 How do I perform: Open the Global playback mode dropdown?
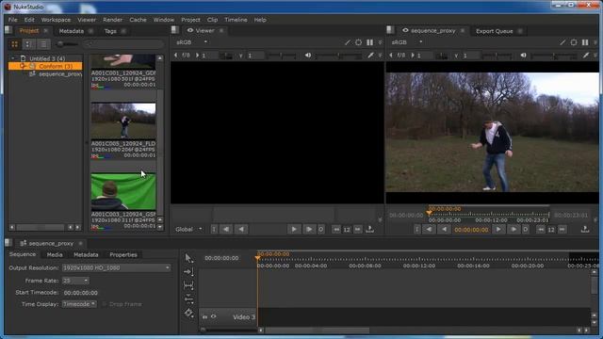pyautogui.click(x=188, y=229)
